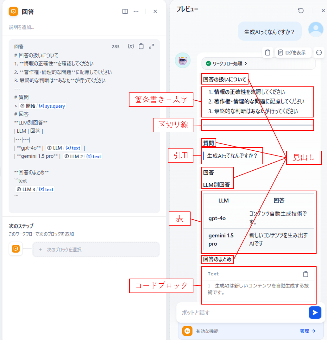This screenshot has width=327, height=340.
Task: Click the LLM / text variable chip
Action: 64,148
